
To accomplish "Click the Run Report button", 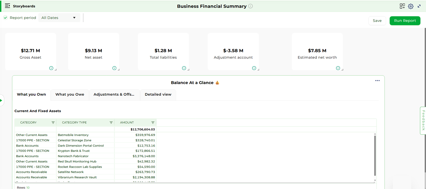I will [x=405, y=21].
